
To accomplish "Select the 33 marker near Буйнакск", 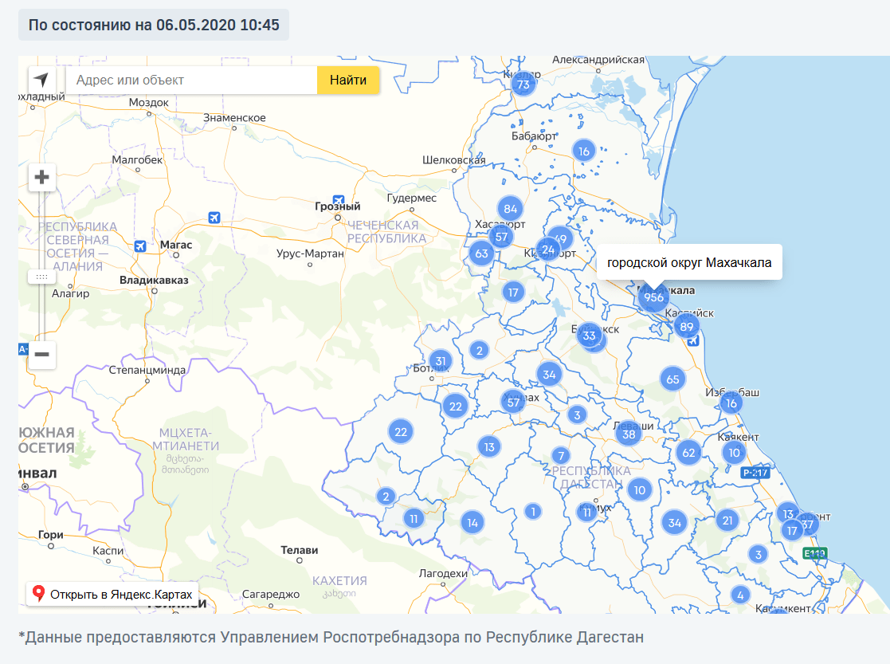I will (x=590, y=336).
